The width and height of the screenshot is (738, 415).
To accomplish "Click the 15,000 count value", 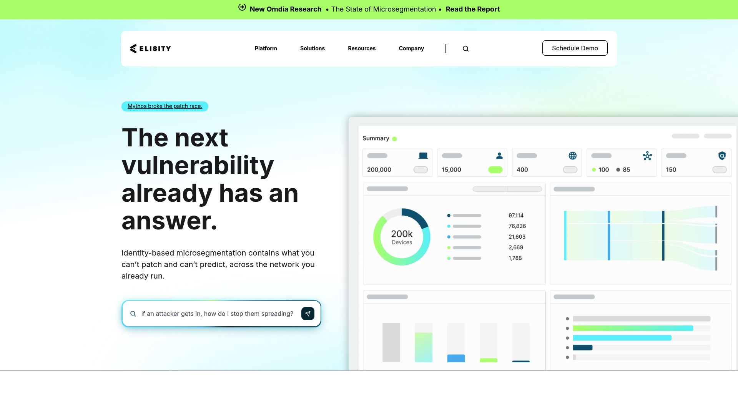I will tap(451, 170).
